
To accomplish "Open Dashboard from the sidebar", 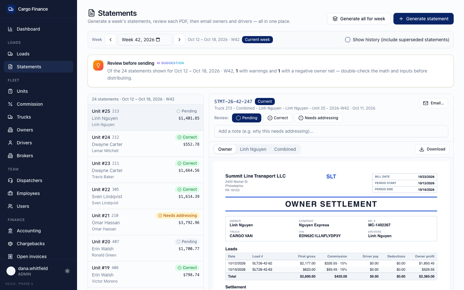I will point(38,29).
